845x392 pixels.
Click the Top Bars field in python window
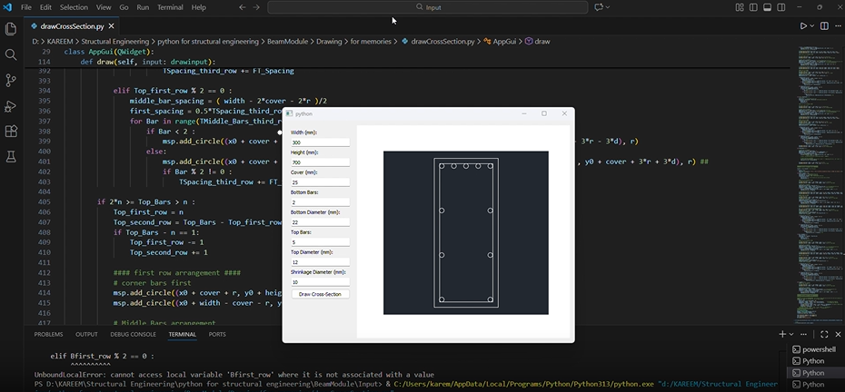coord(320,242)
